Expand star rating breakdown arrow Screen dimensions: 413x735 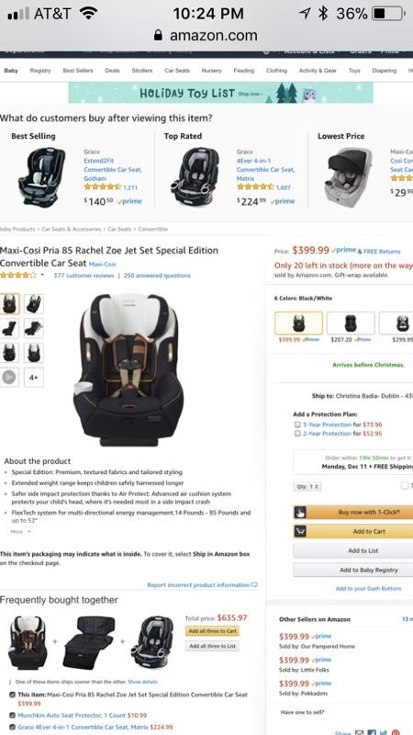(x=42, y=275)
